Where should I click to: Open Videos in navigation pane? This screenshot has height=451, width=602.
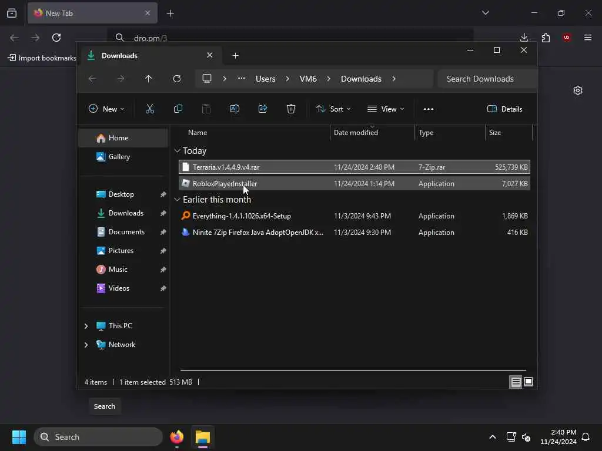123,288
